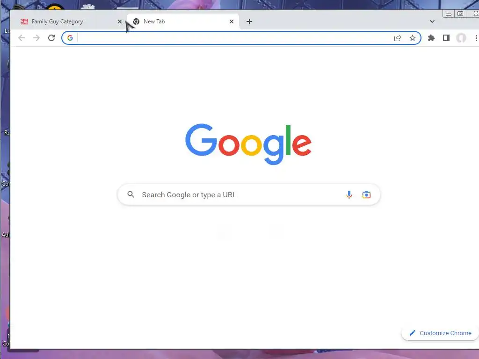The height and width of the screenshot is (359, 479).
Task: Share this page via the share icon
Action: [x=398, y=38]
